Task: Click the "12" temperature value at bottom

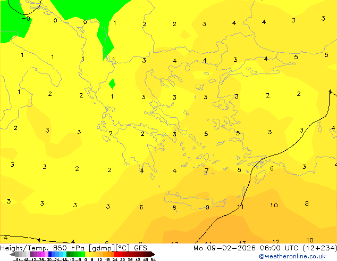Action: (275, 242)
